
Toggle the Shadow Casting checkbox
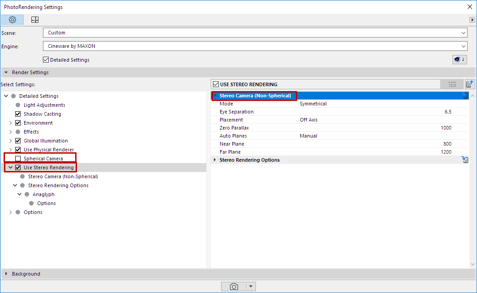[18, 114]
